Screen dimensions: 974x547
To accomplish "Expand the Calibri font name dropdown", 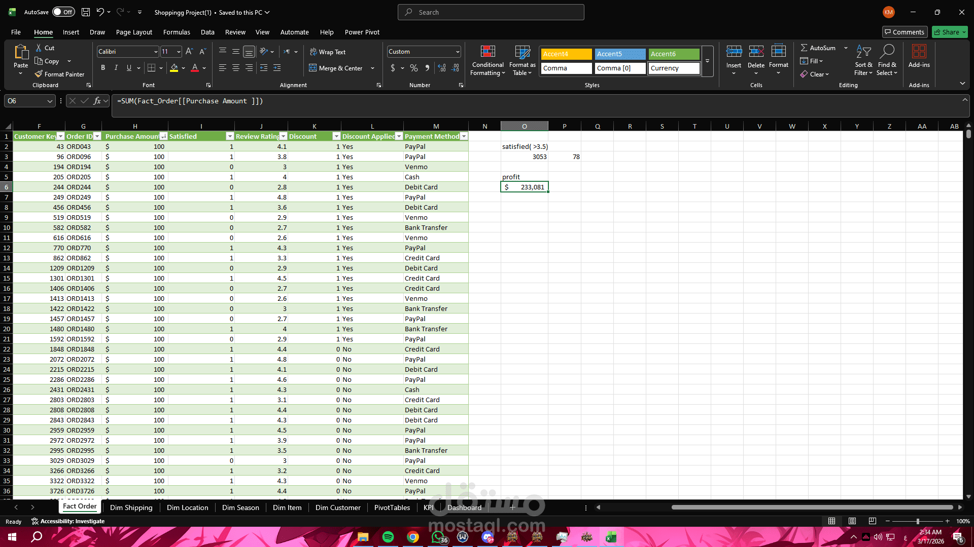I will [x=155, y=52].
